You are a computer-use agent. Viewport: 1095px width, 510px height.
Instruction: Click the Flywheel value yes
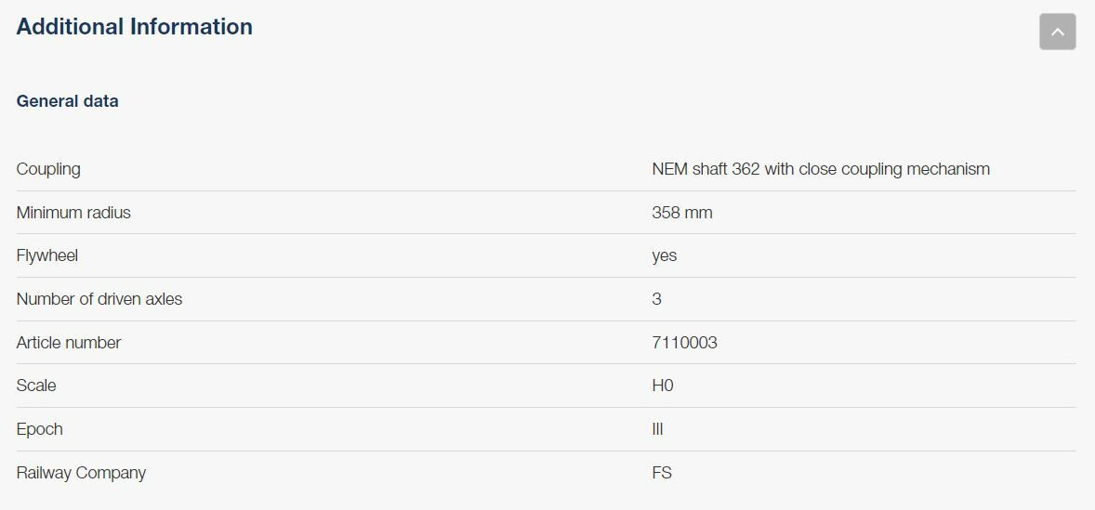click(x=665, y=255)
